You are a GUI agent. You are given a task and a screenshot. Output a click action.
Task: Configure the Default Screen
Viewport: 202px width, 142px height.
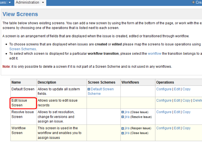point(164,89)
